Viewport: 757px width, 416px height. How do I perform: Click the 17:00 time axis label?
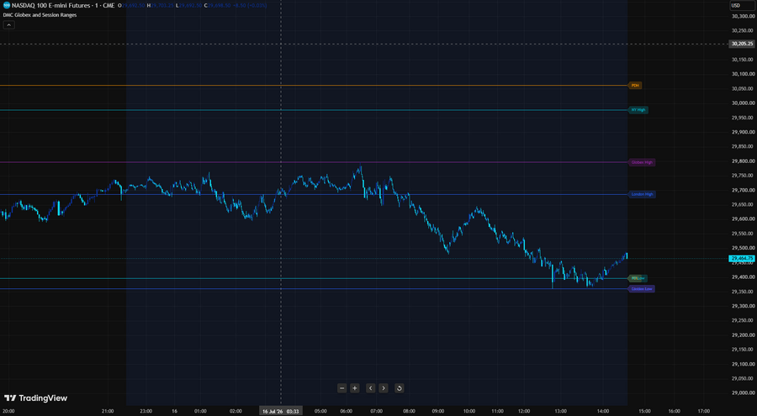pyautogui.click(x=703, y=411)
